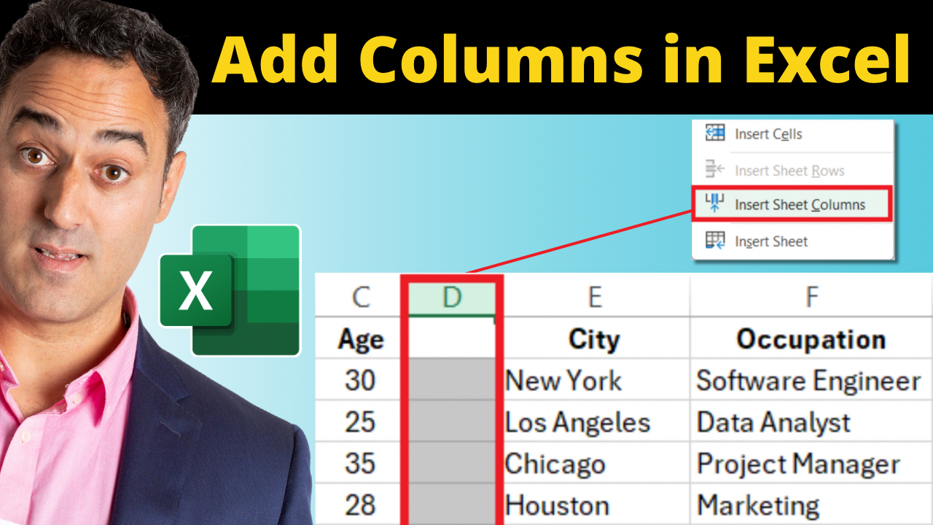
Task: Click the New York cell
Action: [x=596, y=380]
